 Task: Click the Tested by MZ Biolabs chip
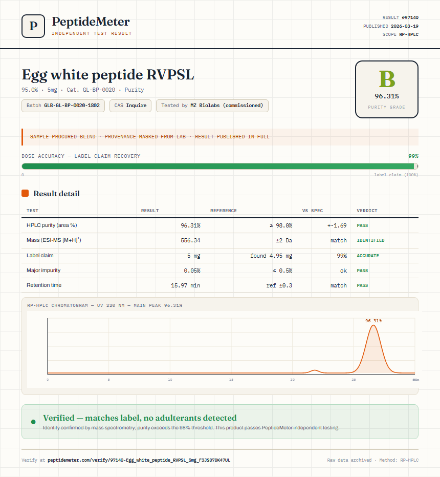coord(212,106)
